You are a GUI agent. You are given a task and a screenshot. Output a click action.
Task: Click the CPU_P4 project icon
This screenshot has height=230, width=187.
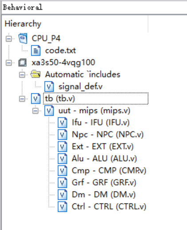[x=23, y=38]
